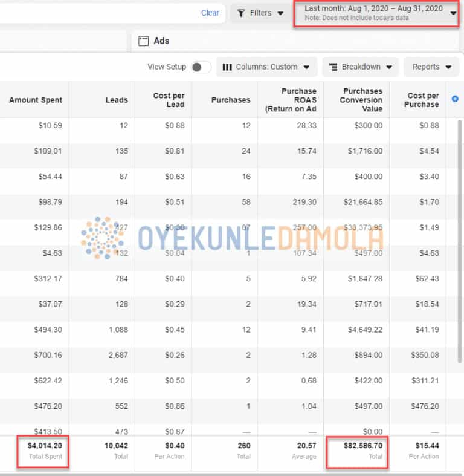Click the Breakdown list icon

[333, 67]
